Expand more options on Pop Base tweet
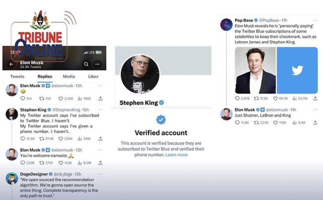323x200 pixels. [x=315, y=20]
